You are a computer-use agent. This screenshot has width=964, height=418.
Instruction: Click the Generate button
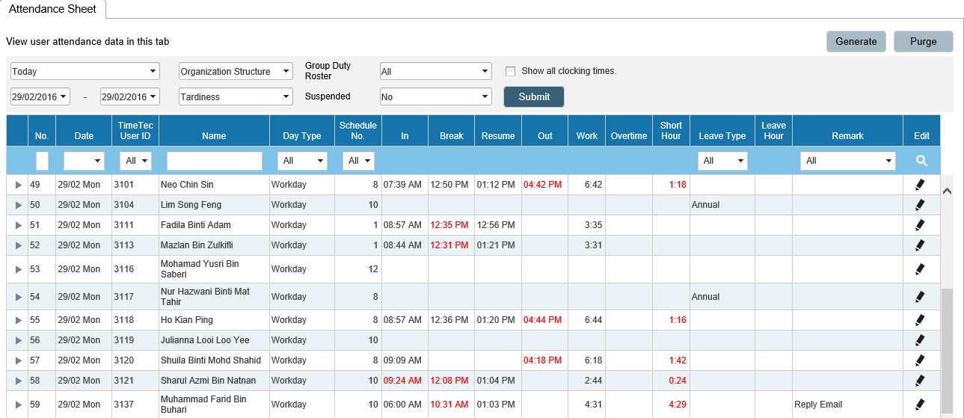pyautogui.click(x=856, y=41)
